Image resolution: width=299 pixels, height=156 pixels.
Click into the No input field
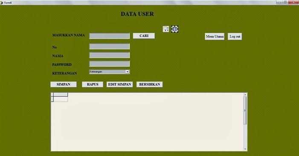click(x=110, y=46)
